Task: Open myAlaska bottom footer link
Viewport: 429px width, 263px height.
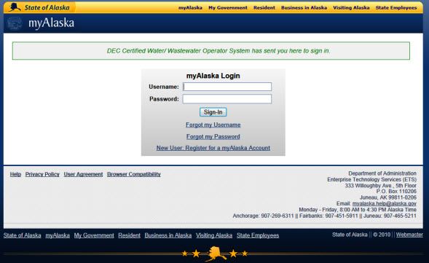Action: click(x=58, y=235)
